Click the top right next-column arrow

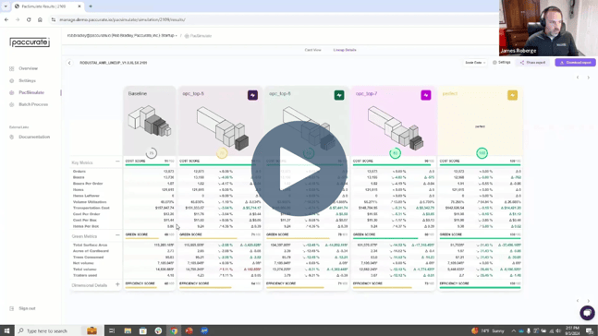pyautogui.click(x=589, y=78)
